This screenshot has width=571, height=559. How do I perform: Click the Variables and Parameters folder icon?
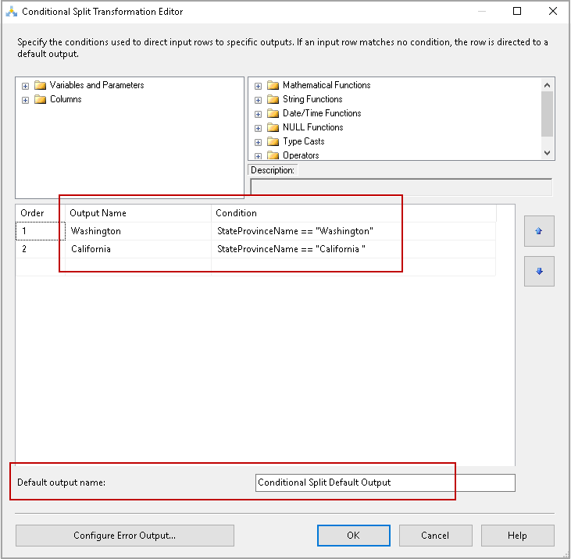40,85
